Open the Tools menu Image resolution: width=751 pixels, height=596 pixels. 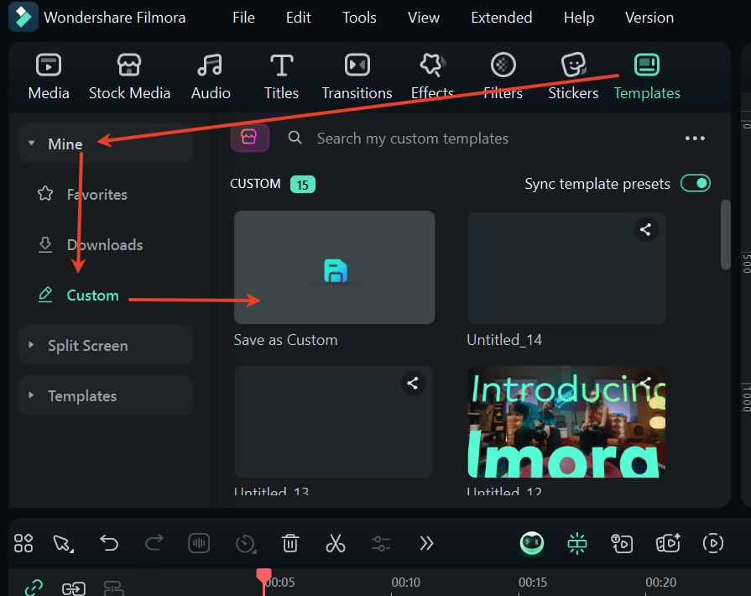[x=359, y=18]
